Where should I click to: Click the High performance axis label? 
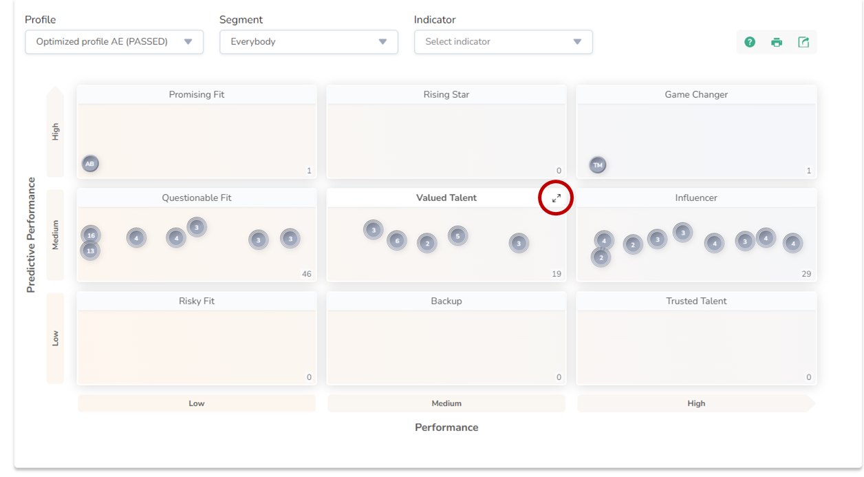coord(696,403)
